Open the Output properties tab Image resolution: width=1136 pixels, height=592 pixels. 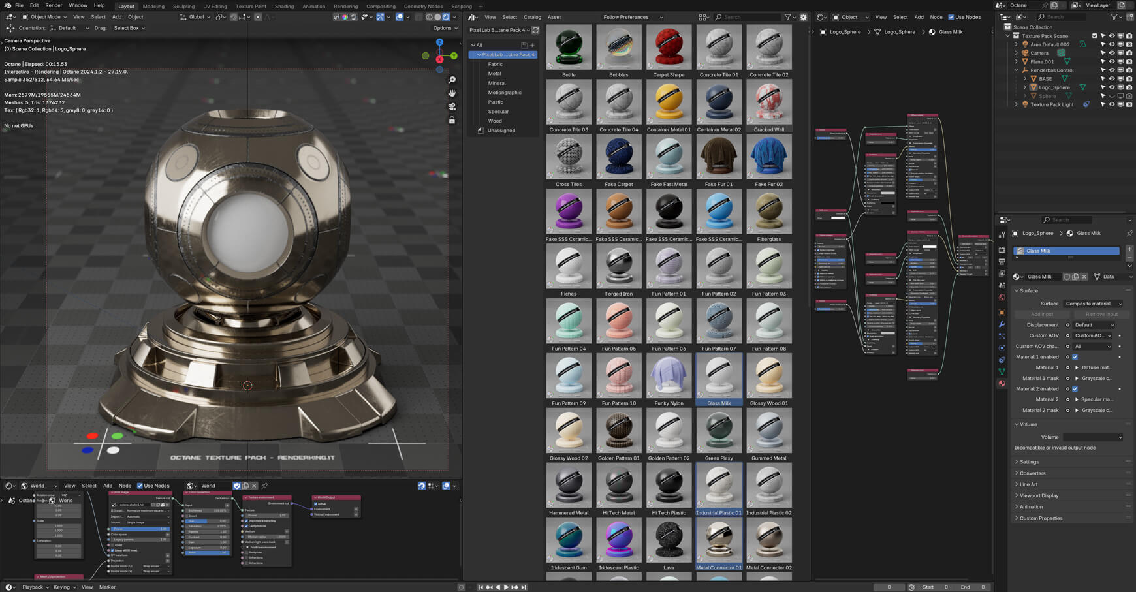click(x=1002, y=261)
